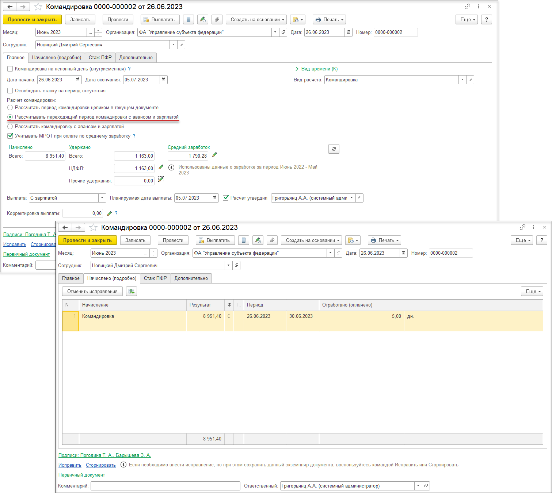This screenshot has width=552, height=493.
Task: Edit Прочие удержания with pencil icon
Action: [x=161, y=180]
